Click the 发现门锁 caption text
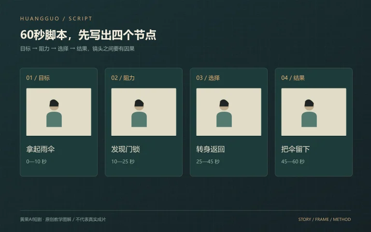Image resolution: width=371 pixels, height=232 pixels. 126,149
